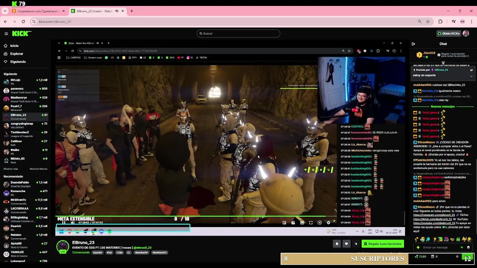Viewport: 477px width, 268px height.
Task: Open the tab search dropdown arrow
Action: coord(4,11)
